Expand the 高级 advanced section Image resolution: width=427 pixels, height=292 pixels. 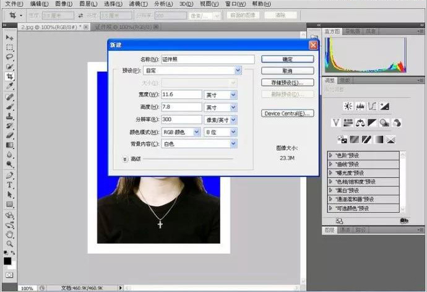[x=125, y=159]
